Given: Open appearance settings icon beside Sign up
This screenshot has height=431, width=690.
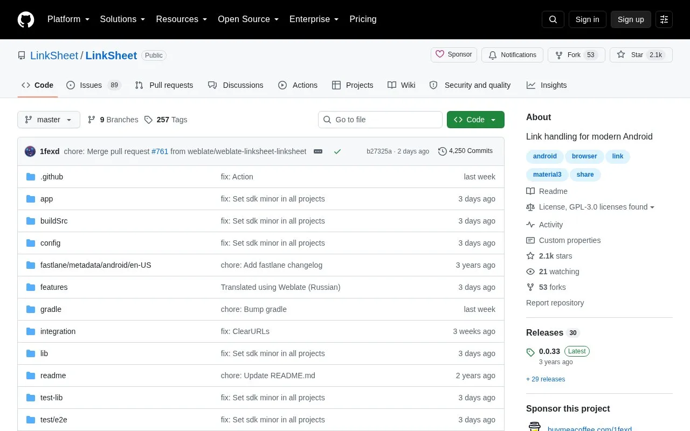Looking at the screenshot, I should [x=664, y=19].
